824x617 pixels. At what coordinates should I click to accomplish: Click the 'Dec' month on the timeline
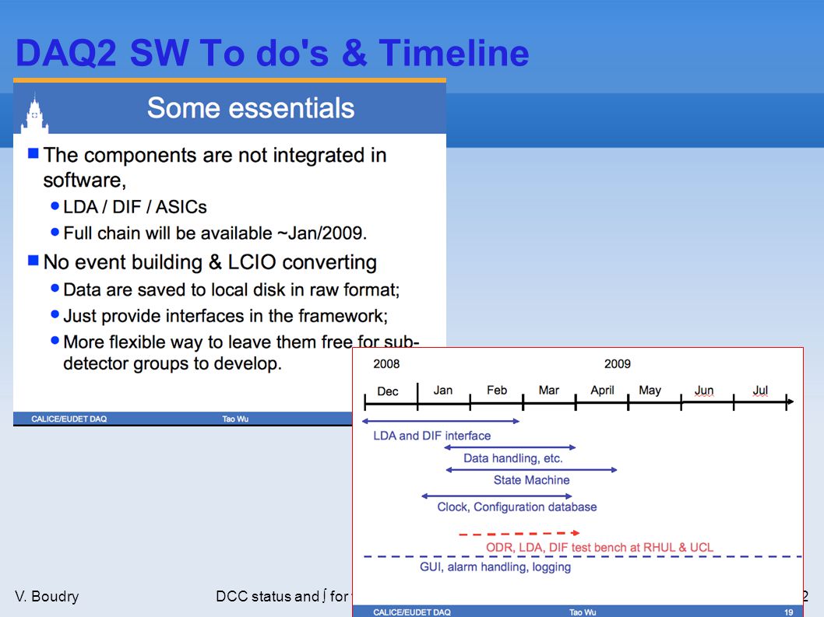coord(388,391)
